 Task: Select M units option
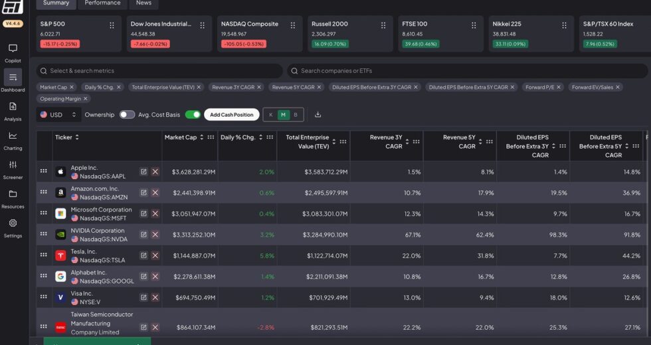pyautogui.click(x=283, y=115)
